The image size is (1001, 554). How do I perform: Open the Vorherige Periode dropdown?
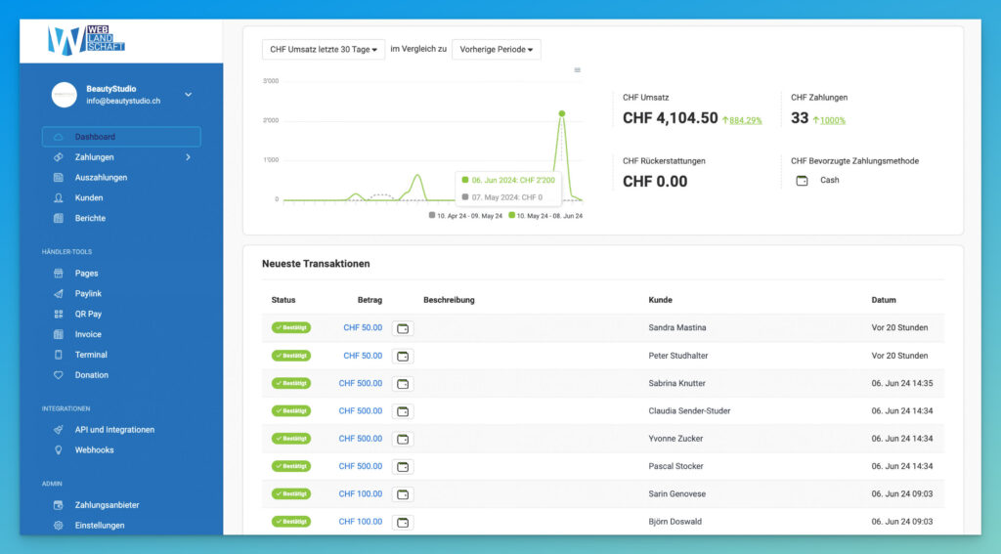(x=496, y=50)
